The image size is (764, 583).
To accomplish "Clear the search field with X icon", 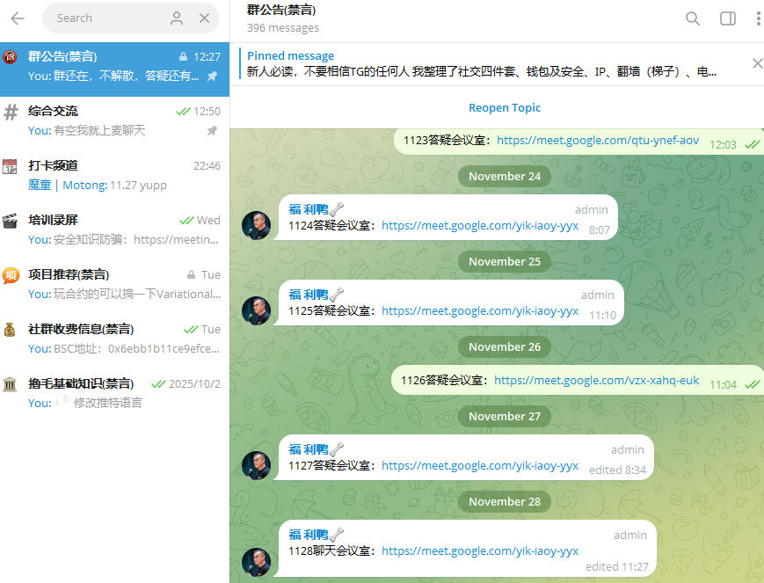I will point(204,18).
